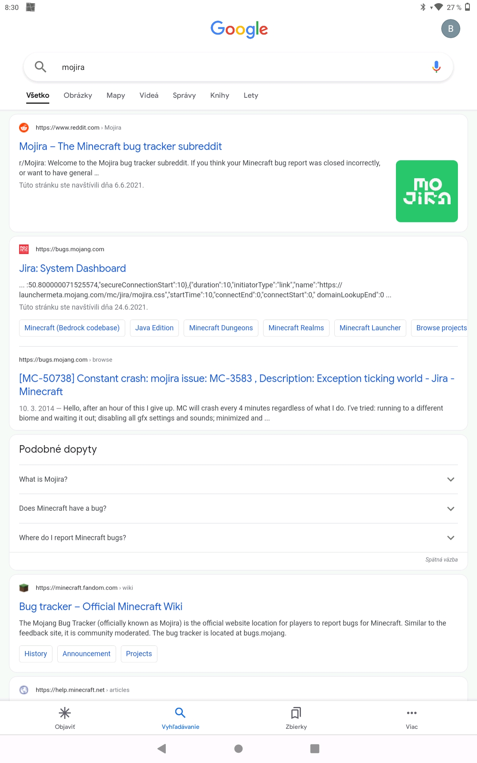The image size is (477, 763).
Task: Tap the help.minecraft.net globe favicon
Action: coord(24,690)
